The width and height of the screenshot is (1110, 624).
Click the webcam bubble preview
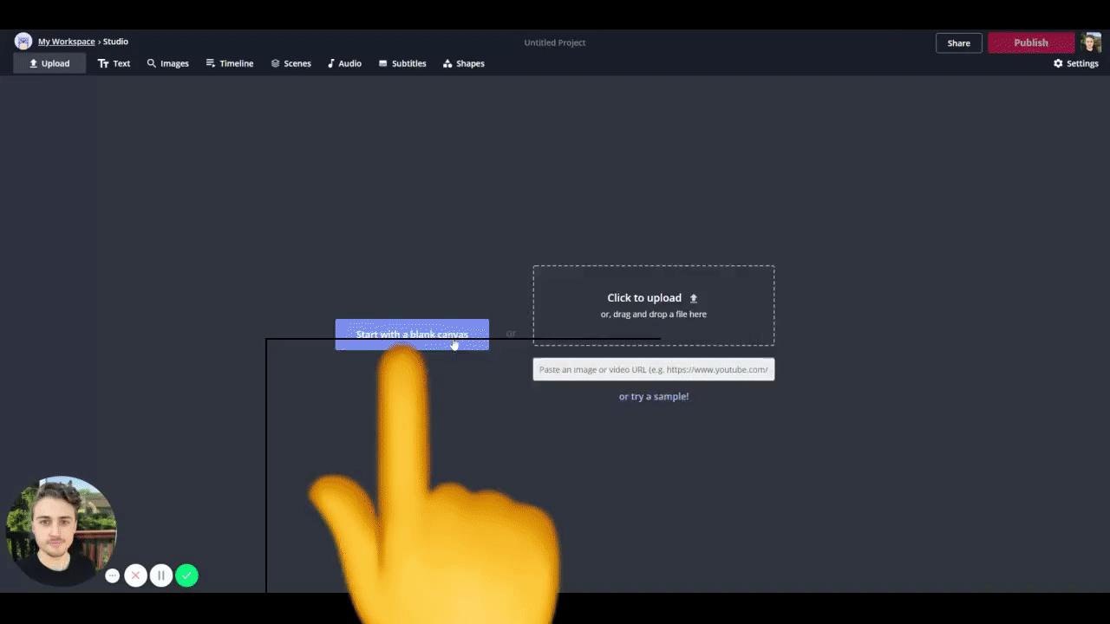[x=61, y=530]
